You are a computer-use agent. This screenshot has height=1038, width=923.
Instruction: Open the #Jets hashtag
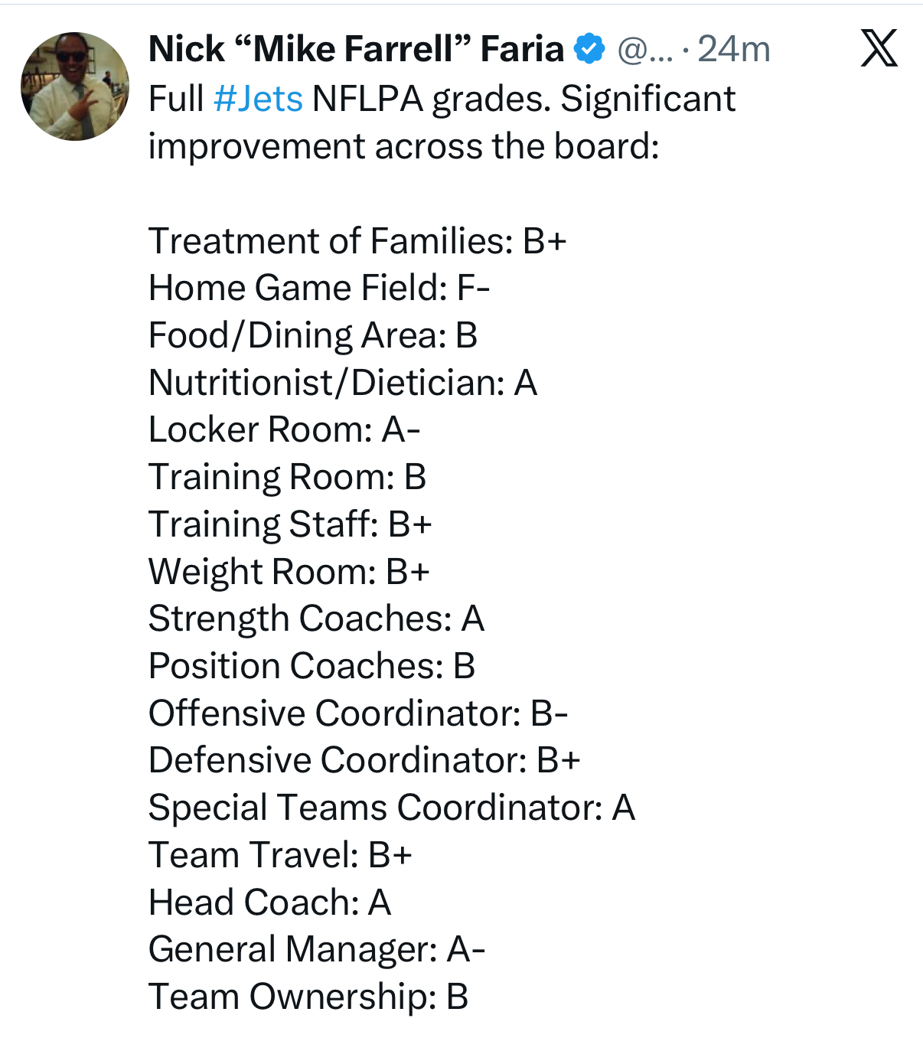pos(258,99)
